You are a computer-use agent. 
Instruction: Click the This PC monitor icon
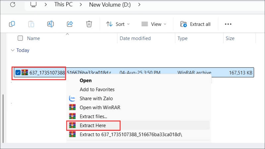pyautogui.click(x=33, y=5)
